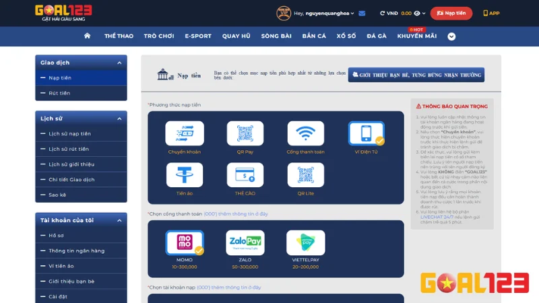Choose the QR Pay deposit method

tap(245, 133)
